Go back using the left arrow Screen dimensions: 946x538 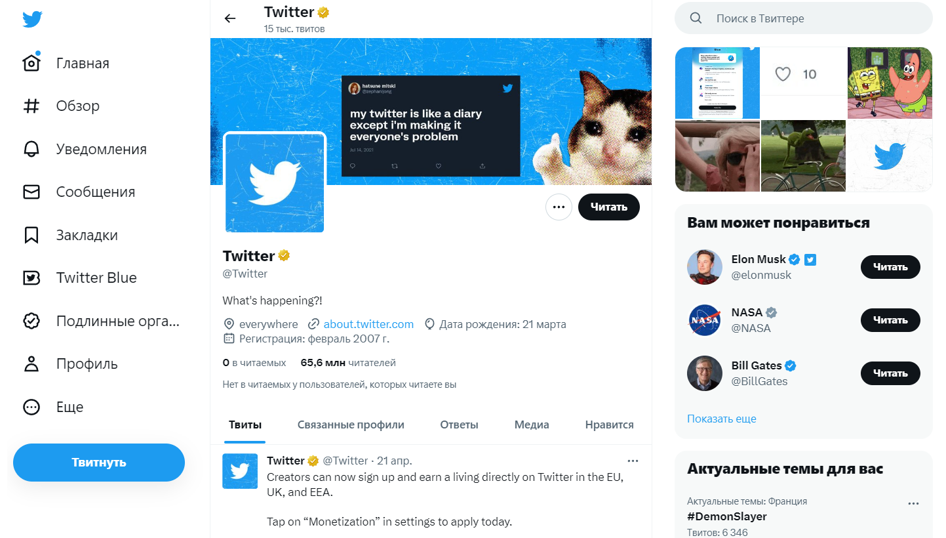[230, 18]
